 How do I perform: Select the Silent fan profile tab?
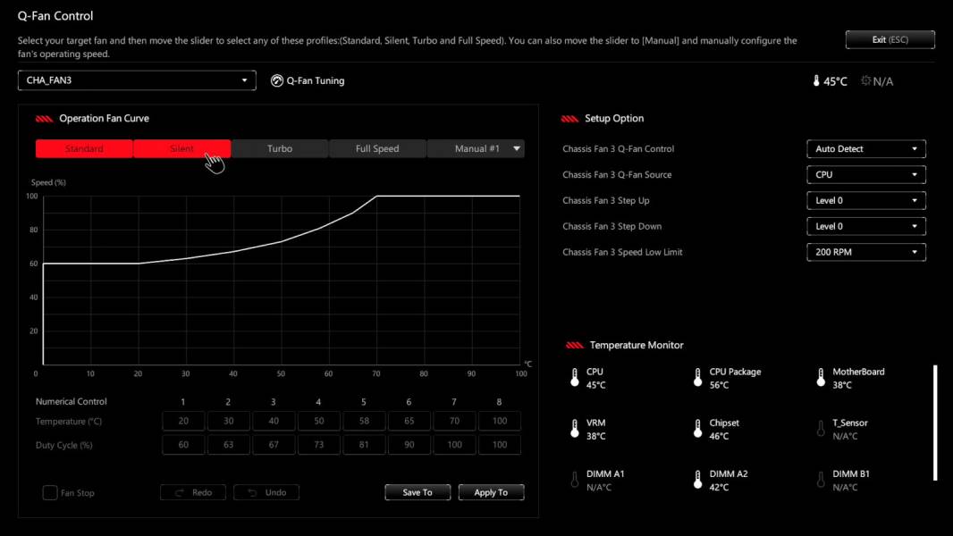[181, 148]
